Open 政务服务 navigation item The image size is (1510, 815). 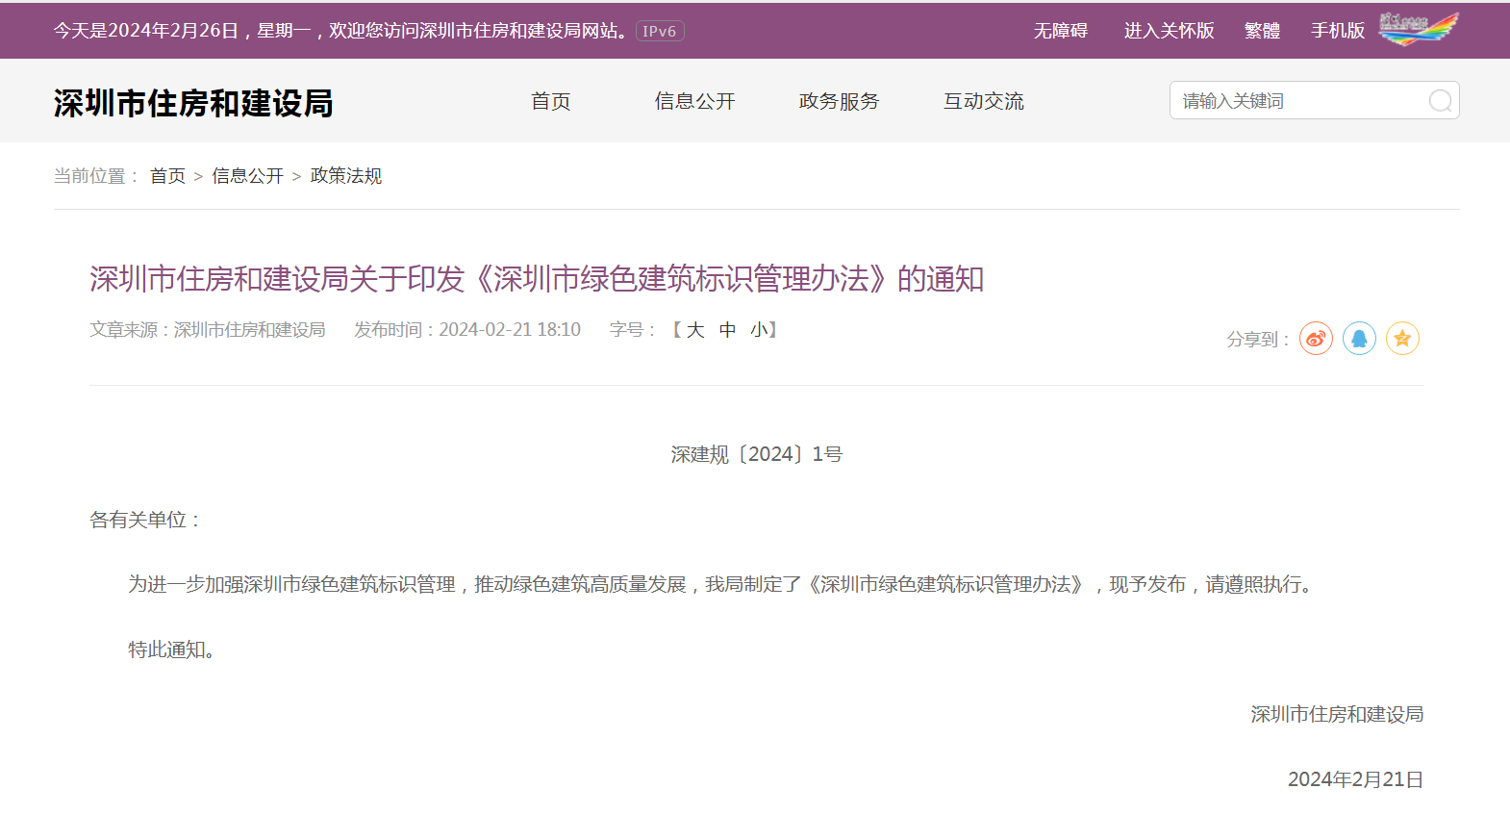point(840,101)
